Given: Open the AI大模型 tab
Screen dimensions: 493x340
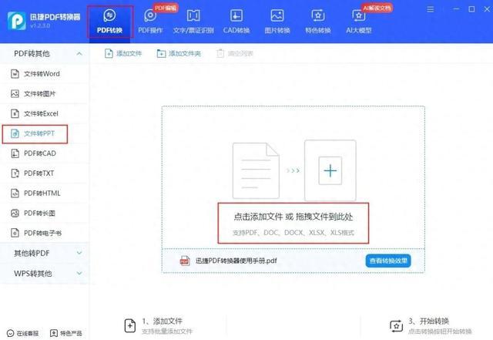Looking at the screenshot, I should click(359, 22).
